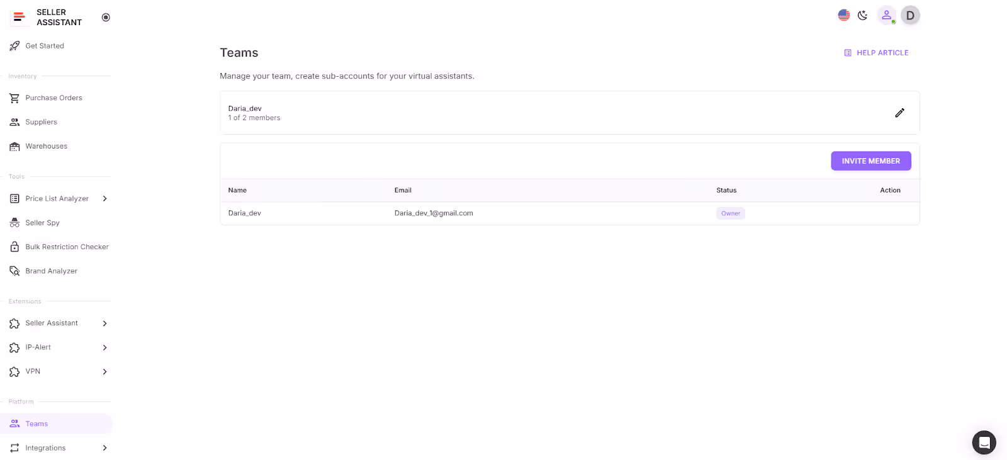Click the Warehouses building icon
The image size is (1007, 460).
coord(14,147)
